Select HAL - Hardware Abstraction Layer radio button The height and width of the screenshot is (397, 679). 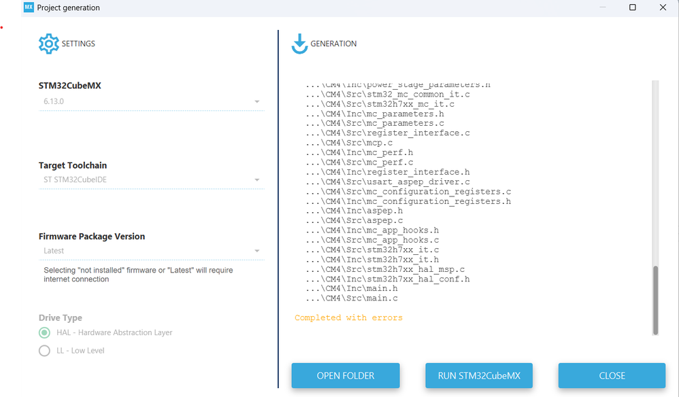click(44, 332)
